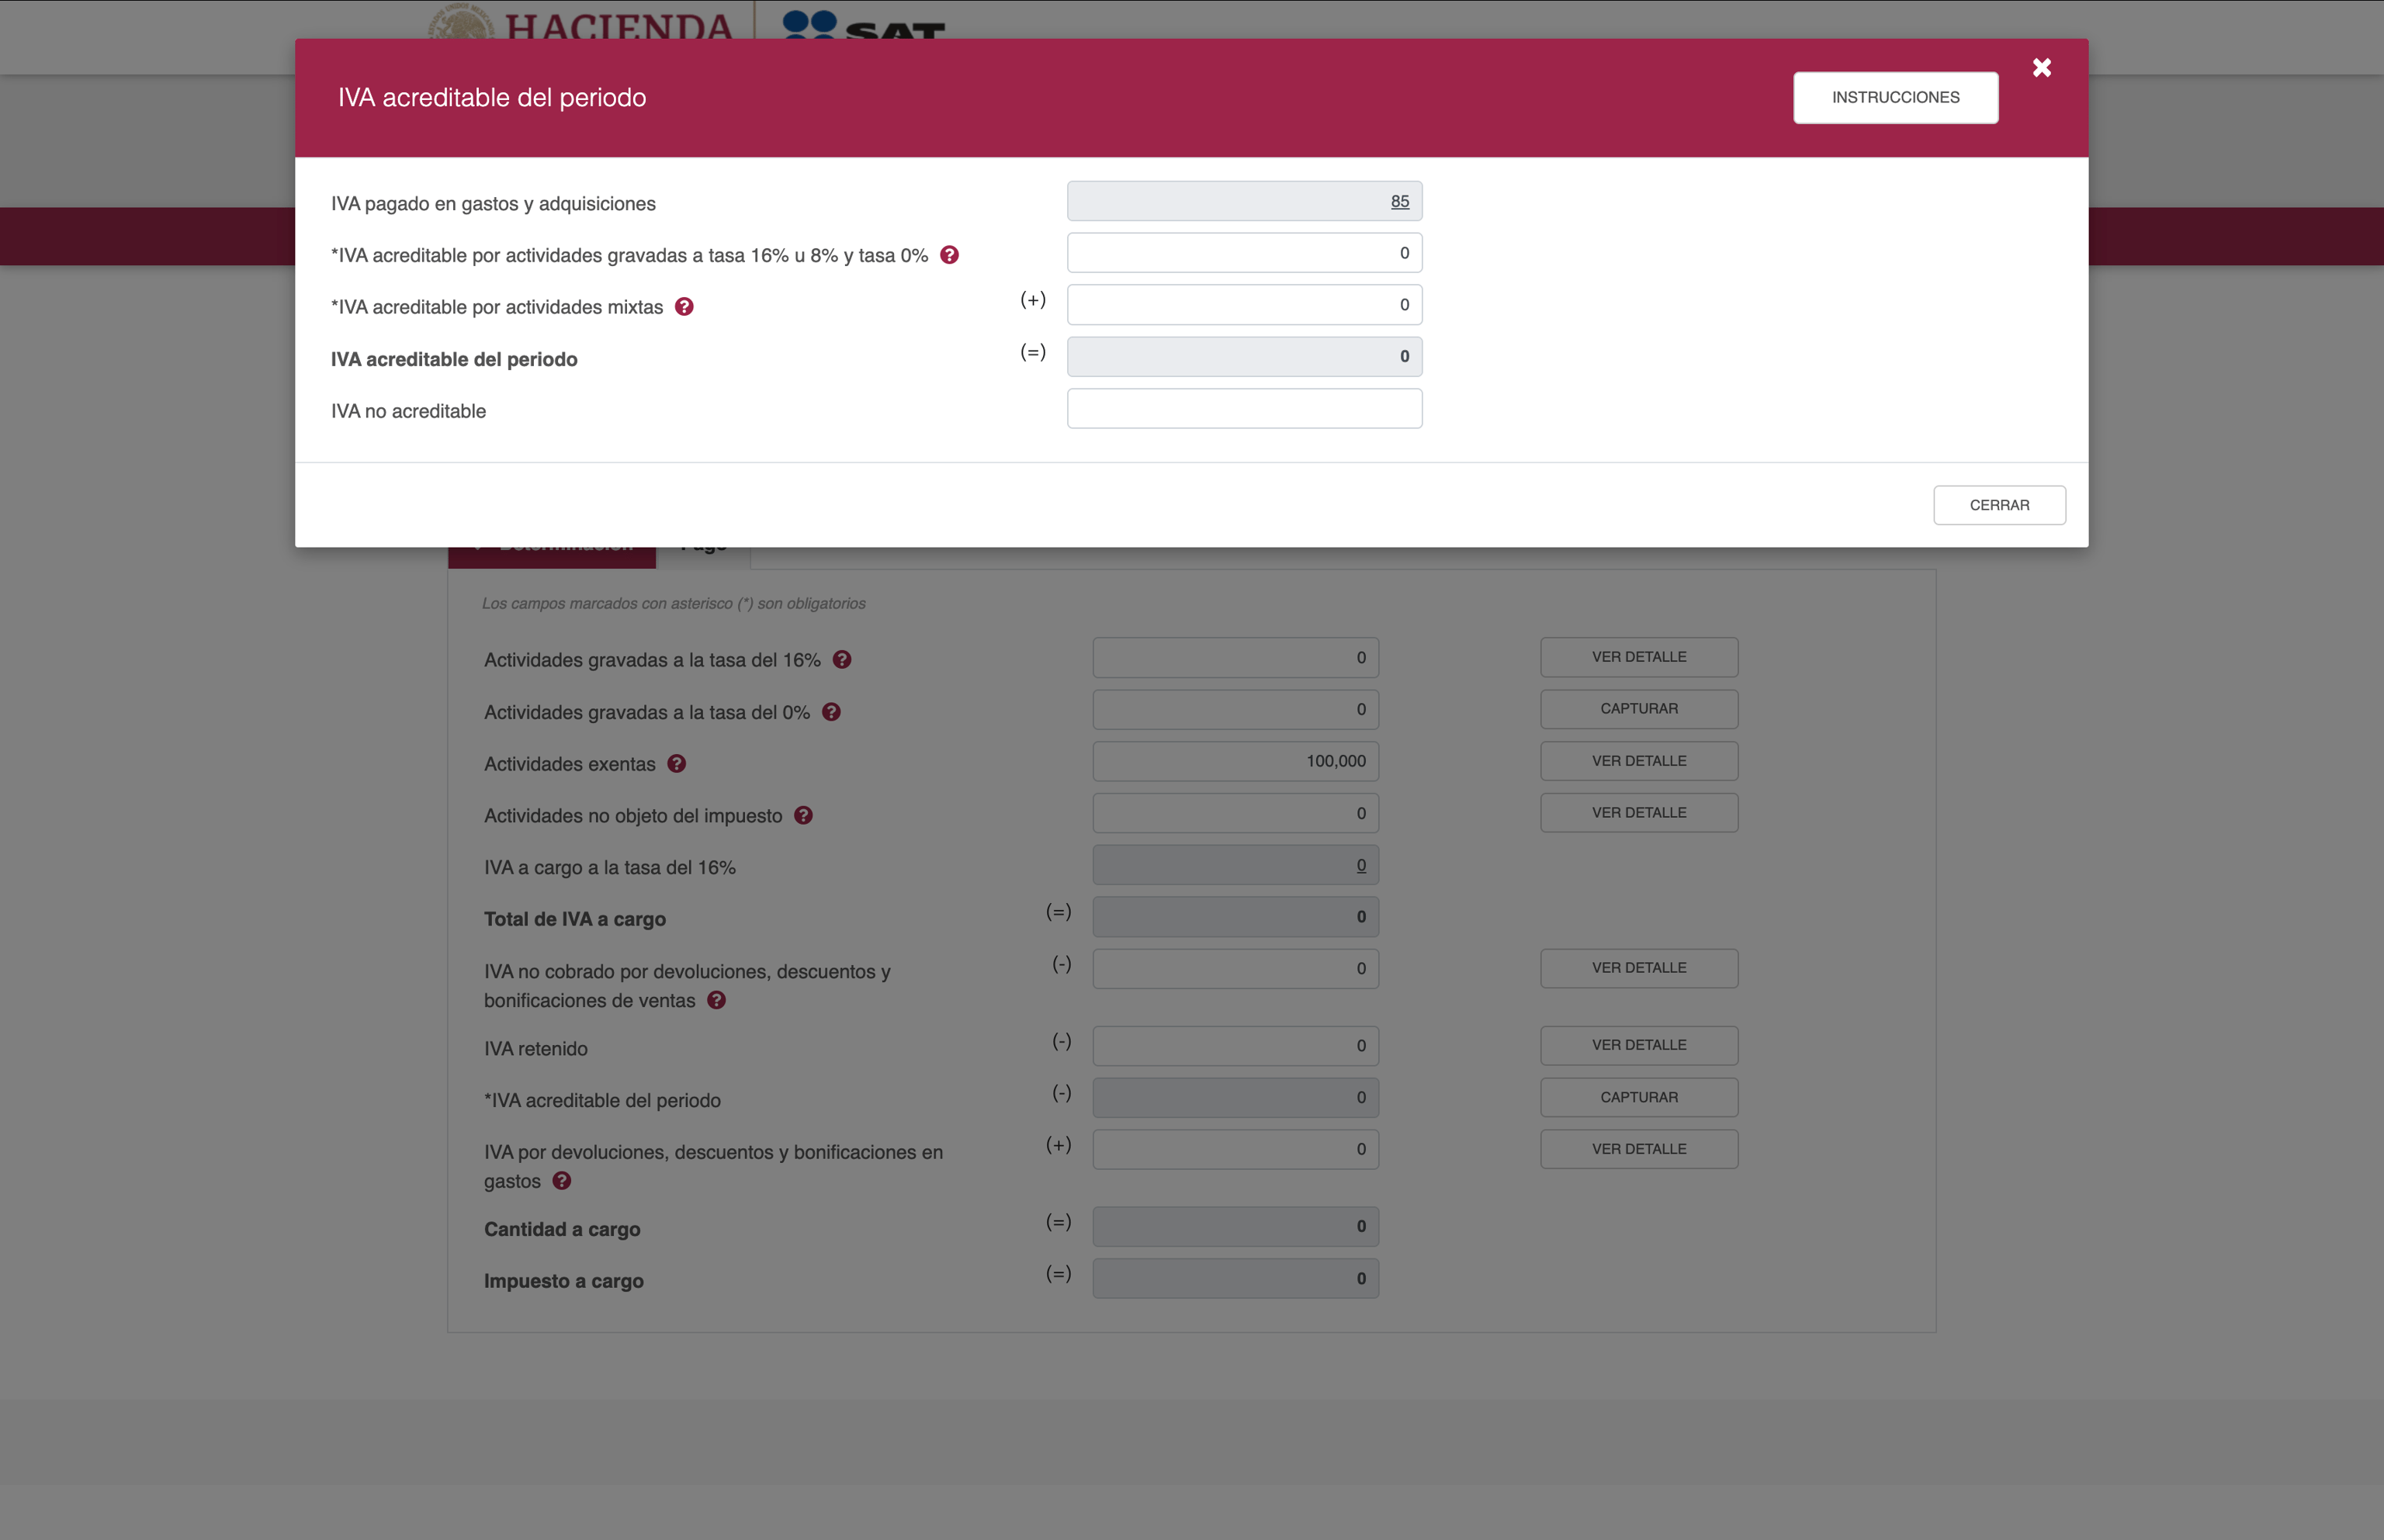Click help icon beside IVA acreditable actividades gravadas
The height and width of the screenshot is (1540, 2384).
tap(949, 255)
